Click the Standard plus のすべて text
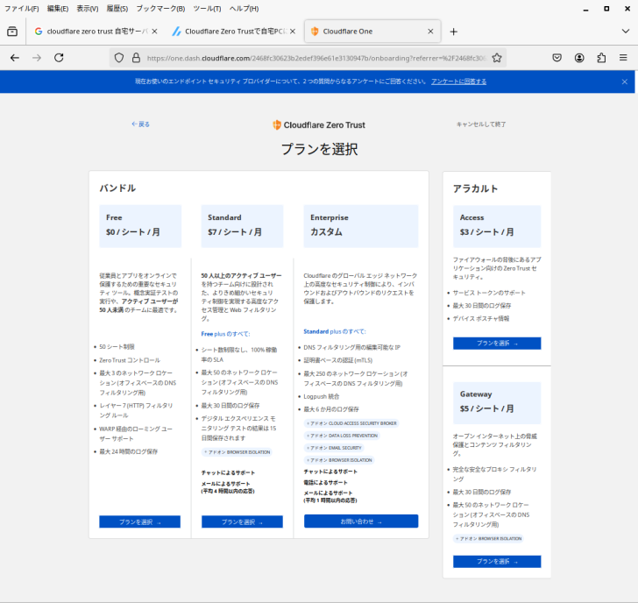Screen dimensions: 638x603 point(335,331)
